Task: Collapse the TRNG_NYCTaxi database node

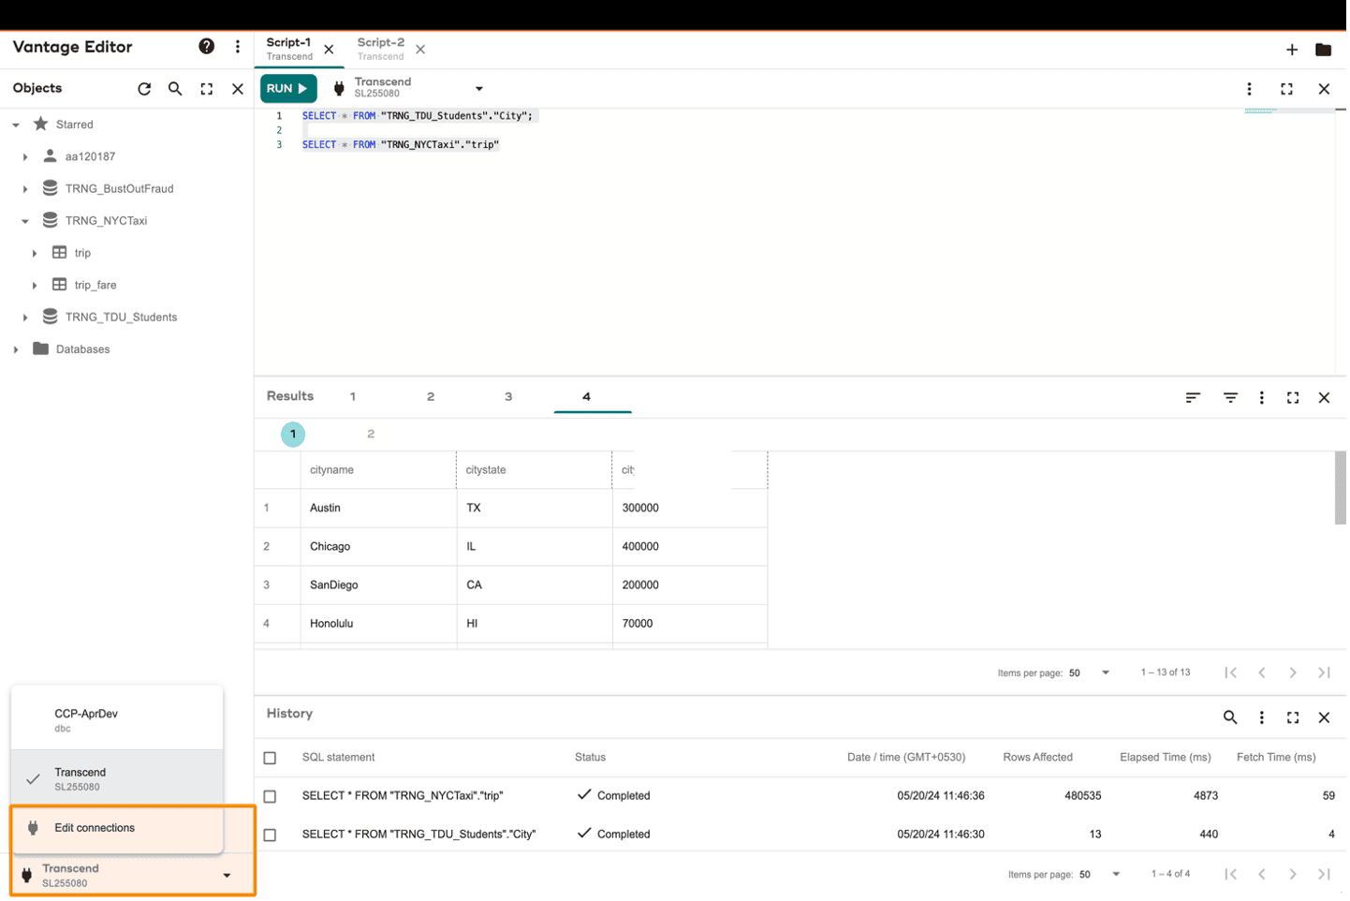Action: 25,222
